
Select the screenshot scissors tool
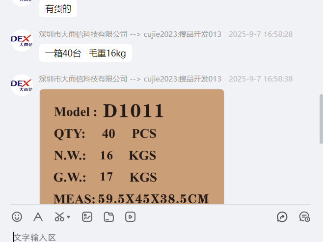pyautogui.click(x=59, y=217)
